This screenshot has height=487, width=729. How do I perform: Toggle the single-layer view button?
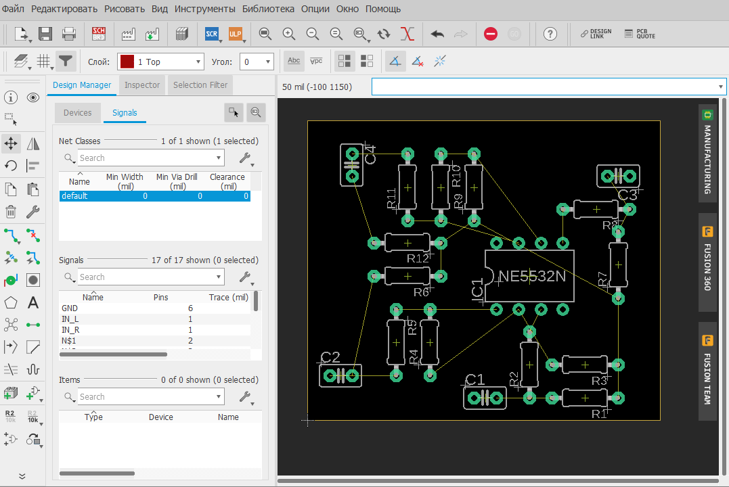345,61
